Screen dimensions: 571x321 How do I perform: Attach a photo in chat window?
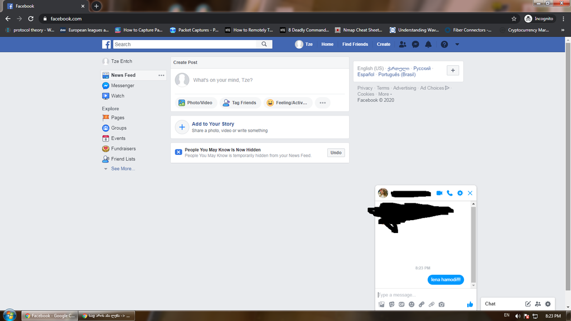[x=381, y=304]
